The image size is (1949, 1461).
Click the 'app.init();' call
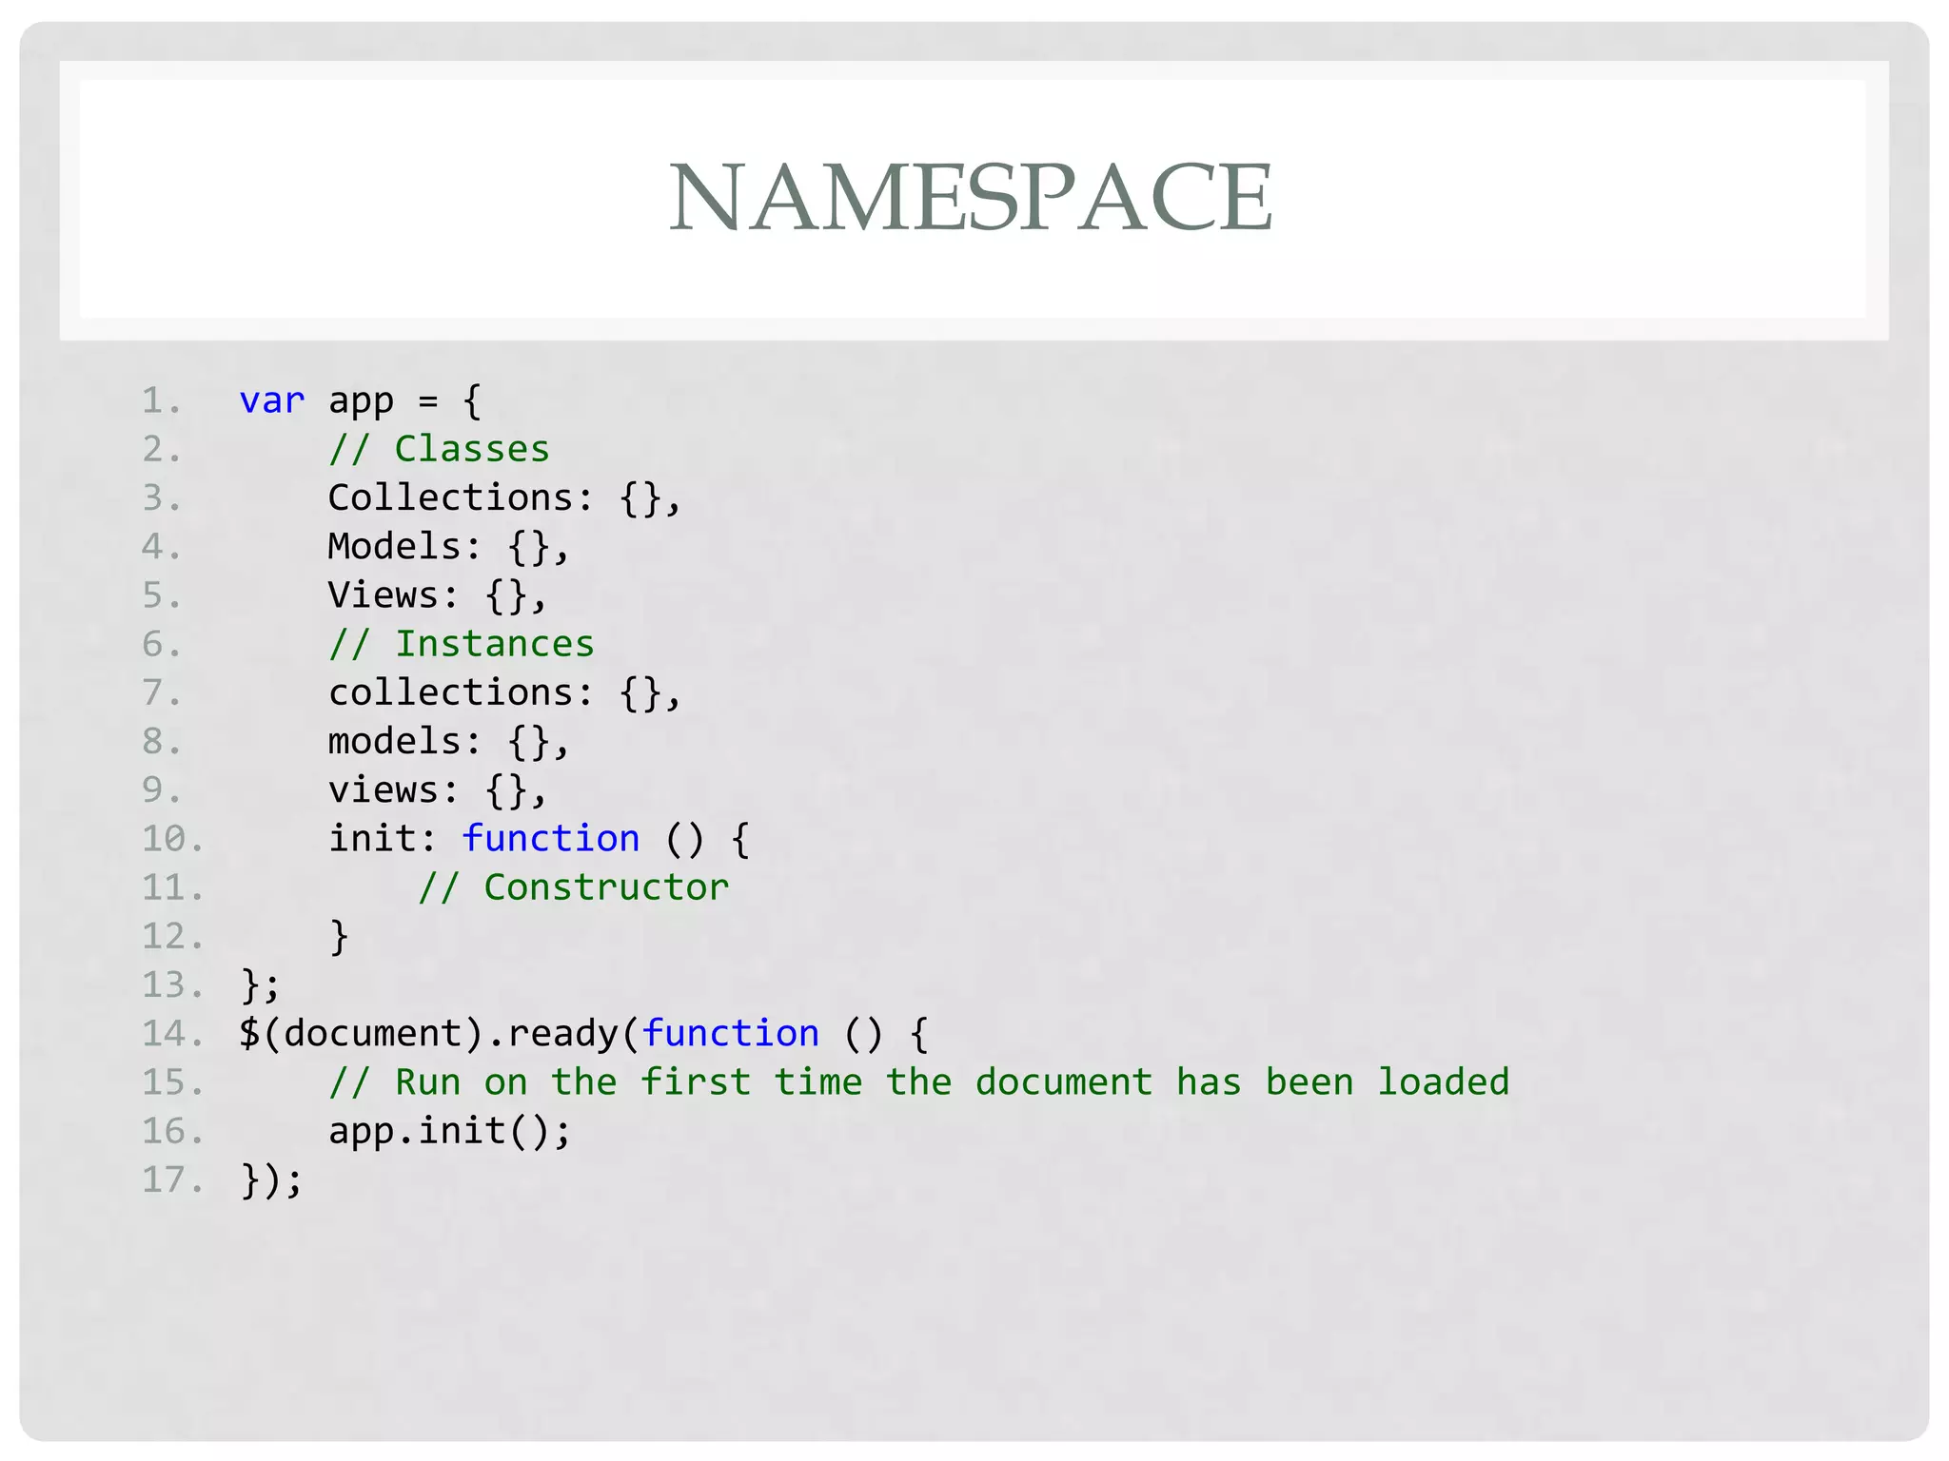click(449, 1131)
